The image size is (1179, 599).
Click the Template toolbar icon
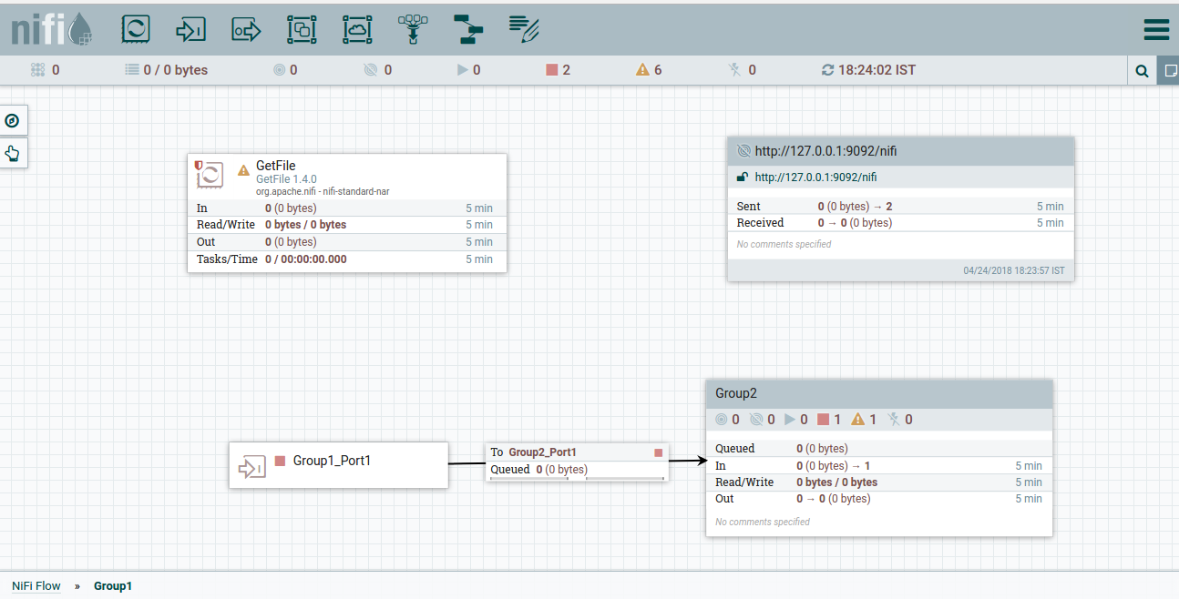click(467, 28)
